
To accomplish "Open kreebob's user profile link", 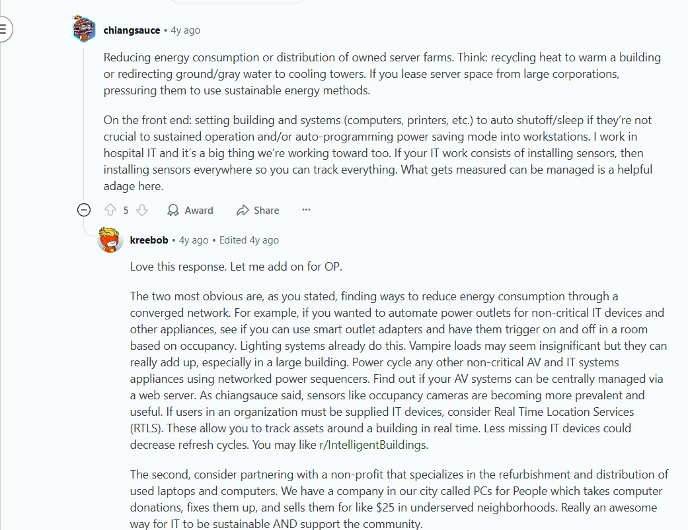I will click(x=149, y=240).
